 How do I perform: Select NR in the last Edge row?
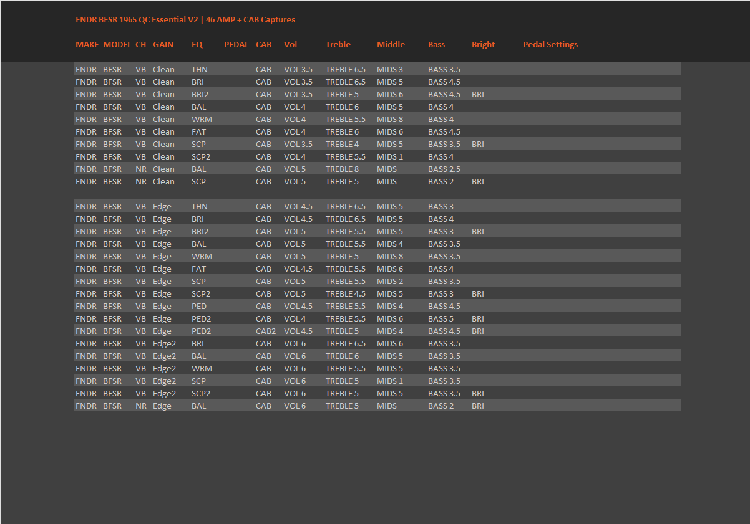(x=141, y=406)
